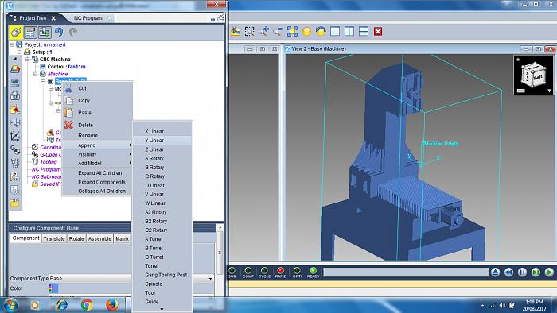557x313 pixels.
Task: Select the Fit view icon in toolbar
Action: pyautogui.click(x=292, y=32)
